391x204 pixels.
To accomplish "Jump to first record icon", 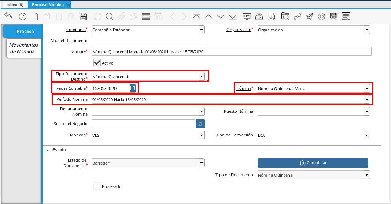I will click(x=196, y=16).
